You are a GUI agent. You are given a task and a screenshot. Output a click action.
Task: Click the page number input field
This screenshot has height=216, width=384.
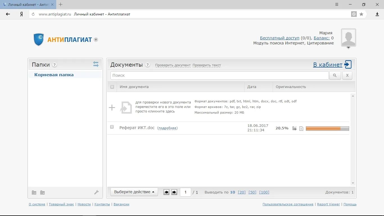(x=186, y=192)
